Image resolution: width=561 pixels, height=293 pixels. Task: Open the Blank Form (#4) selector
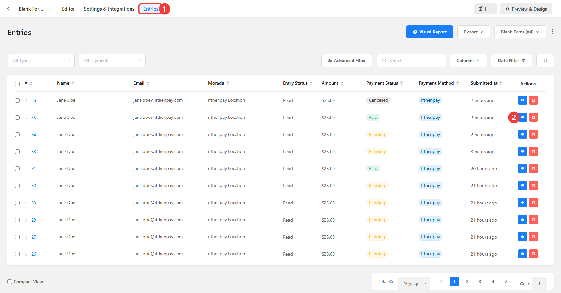point(520,32)
